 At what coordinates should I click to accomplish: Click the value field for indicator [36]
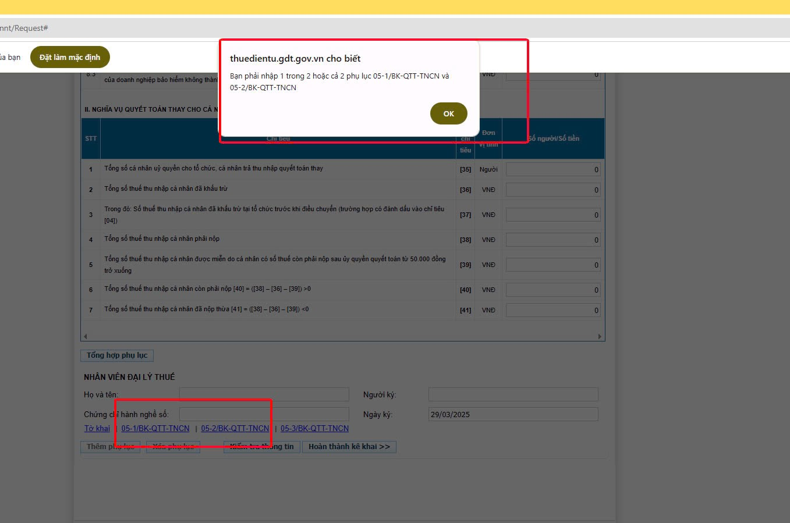(552, 190)
